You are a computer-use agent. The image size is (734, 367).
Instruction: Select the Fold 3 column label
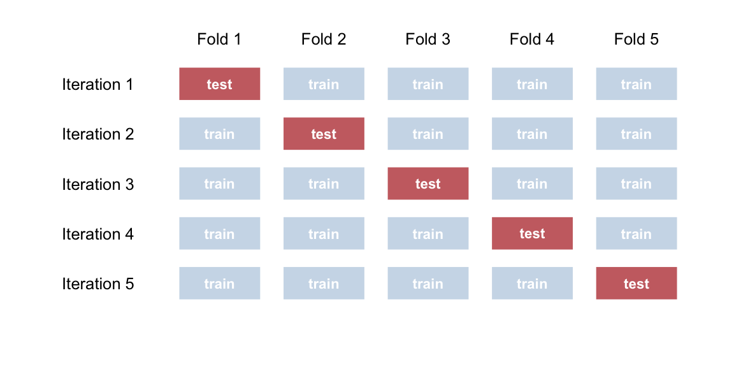point(428,40)
